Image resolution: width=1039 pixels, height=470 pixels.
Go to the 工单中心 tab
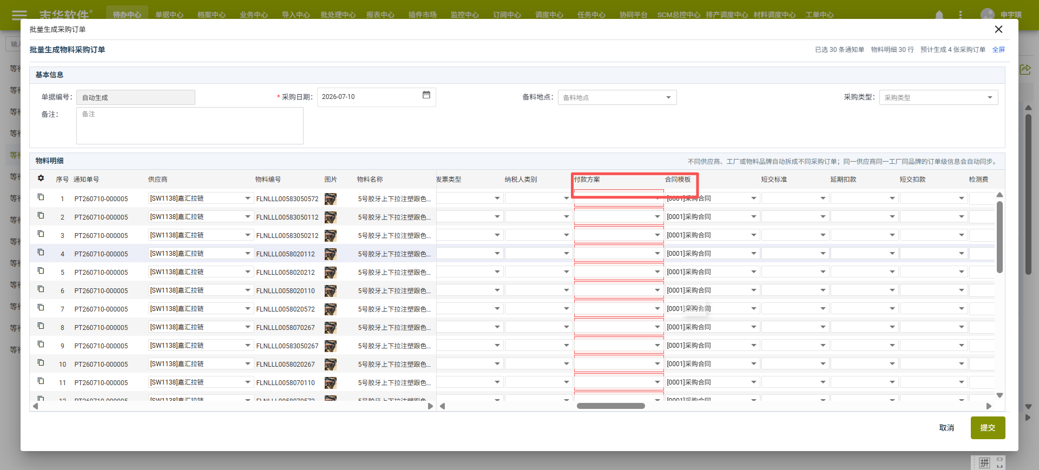coord(819,15)
